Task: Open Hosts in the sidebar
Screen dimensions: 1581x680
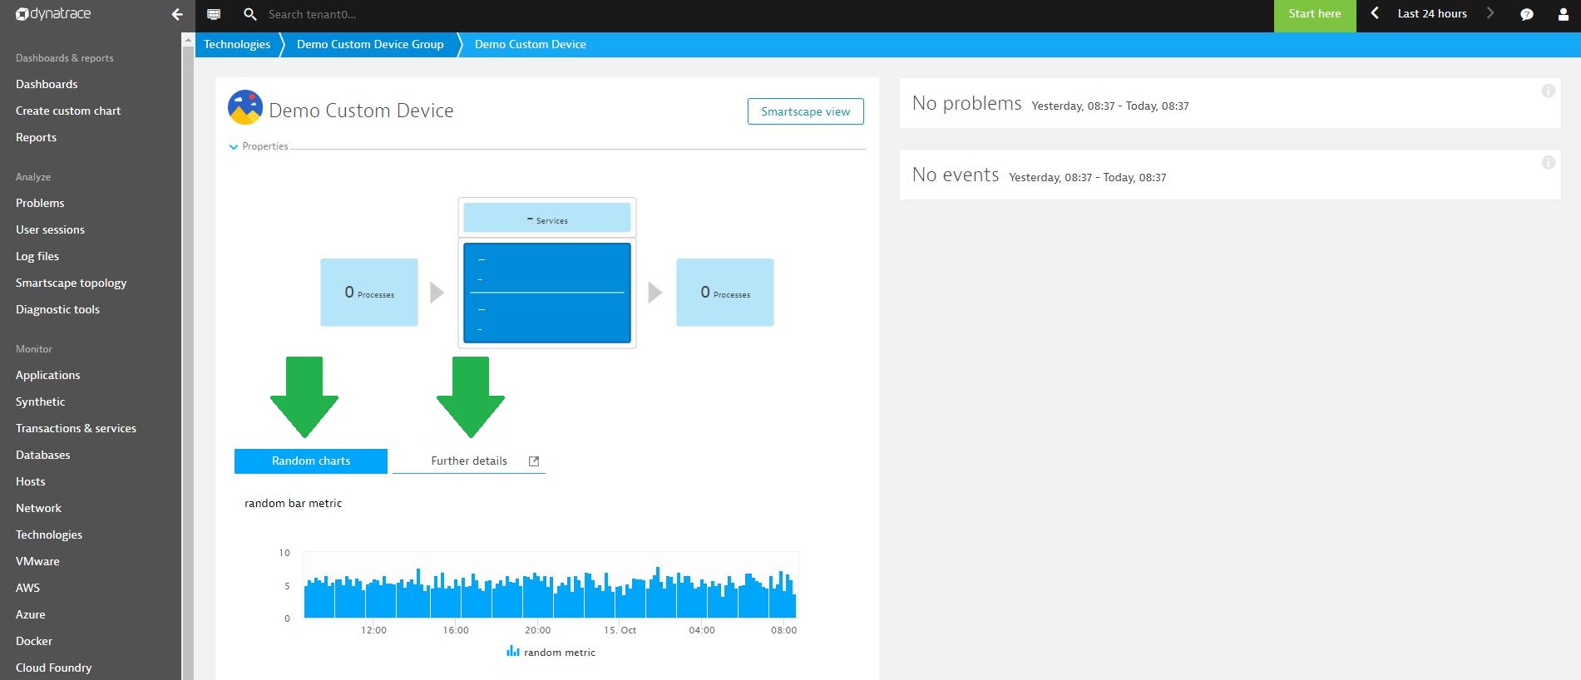Action: 31,481
